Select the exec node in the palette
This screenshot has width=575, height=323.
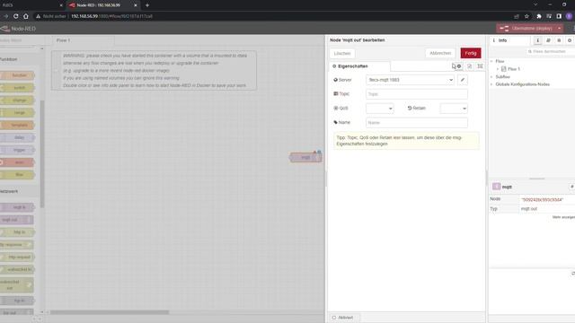tap(17, 162)
